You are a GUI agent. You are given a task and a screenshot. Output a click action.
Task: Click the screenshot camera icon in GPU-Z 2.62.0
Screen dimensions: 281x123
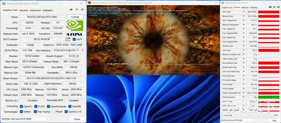tap(71, 10)
